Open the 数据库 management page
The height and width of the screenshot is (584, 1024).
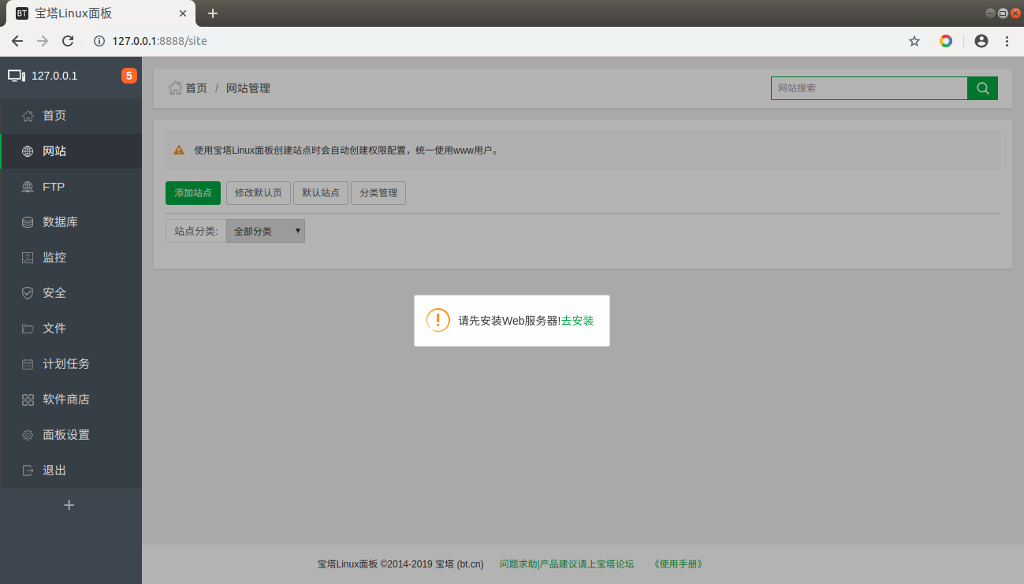[x=59, y=221]
